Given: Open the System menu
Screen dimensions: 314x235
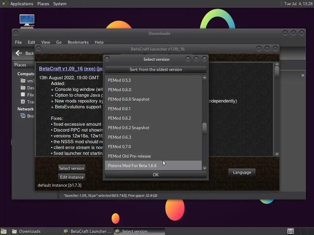Looking at the screenshot, I should point(60,4).
